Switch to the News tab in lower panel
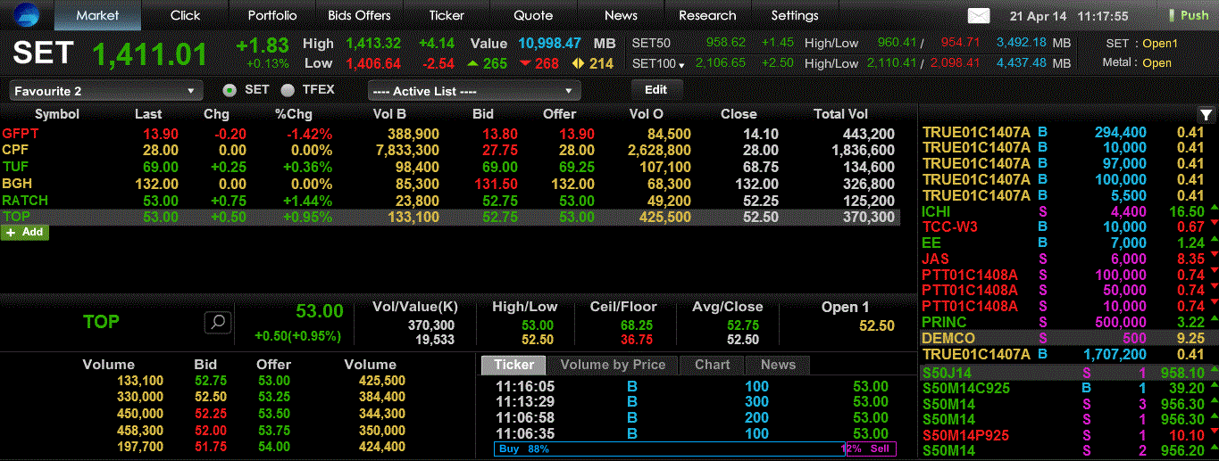 coord(778,365)
